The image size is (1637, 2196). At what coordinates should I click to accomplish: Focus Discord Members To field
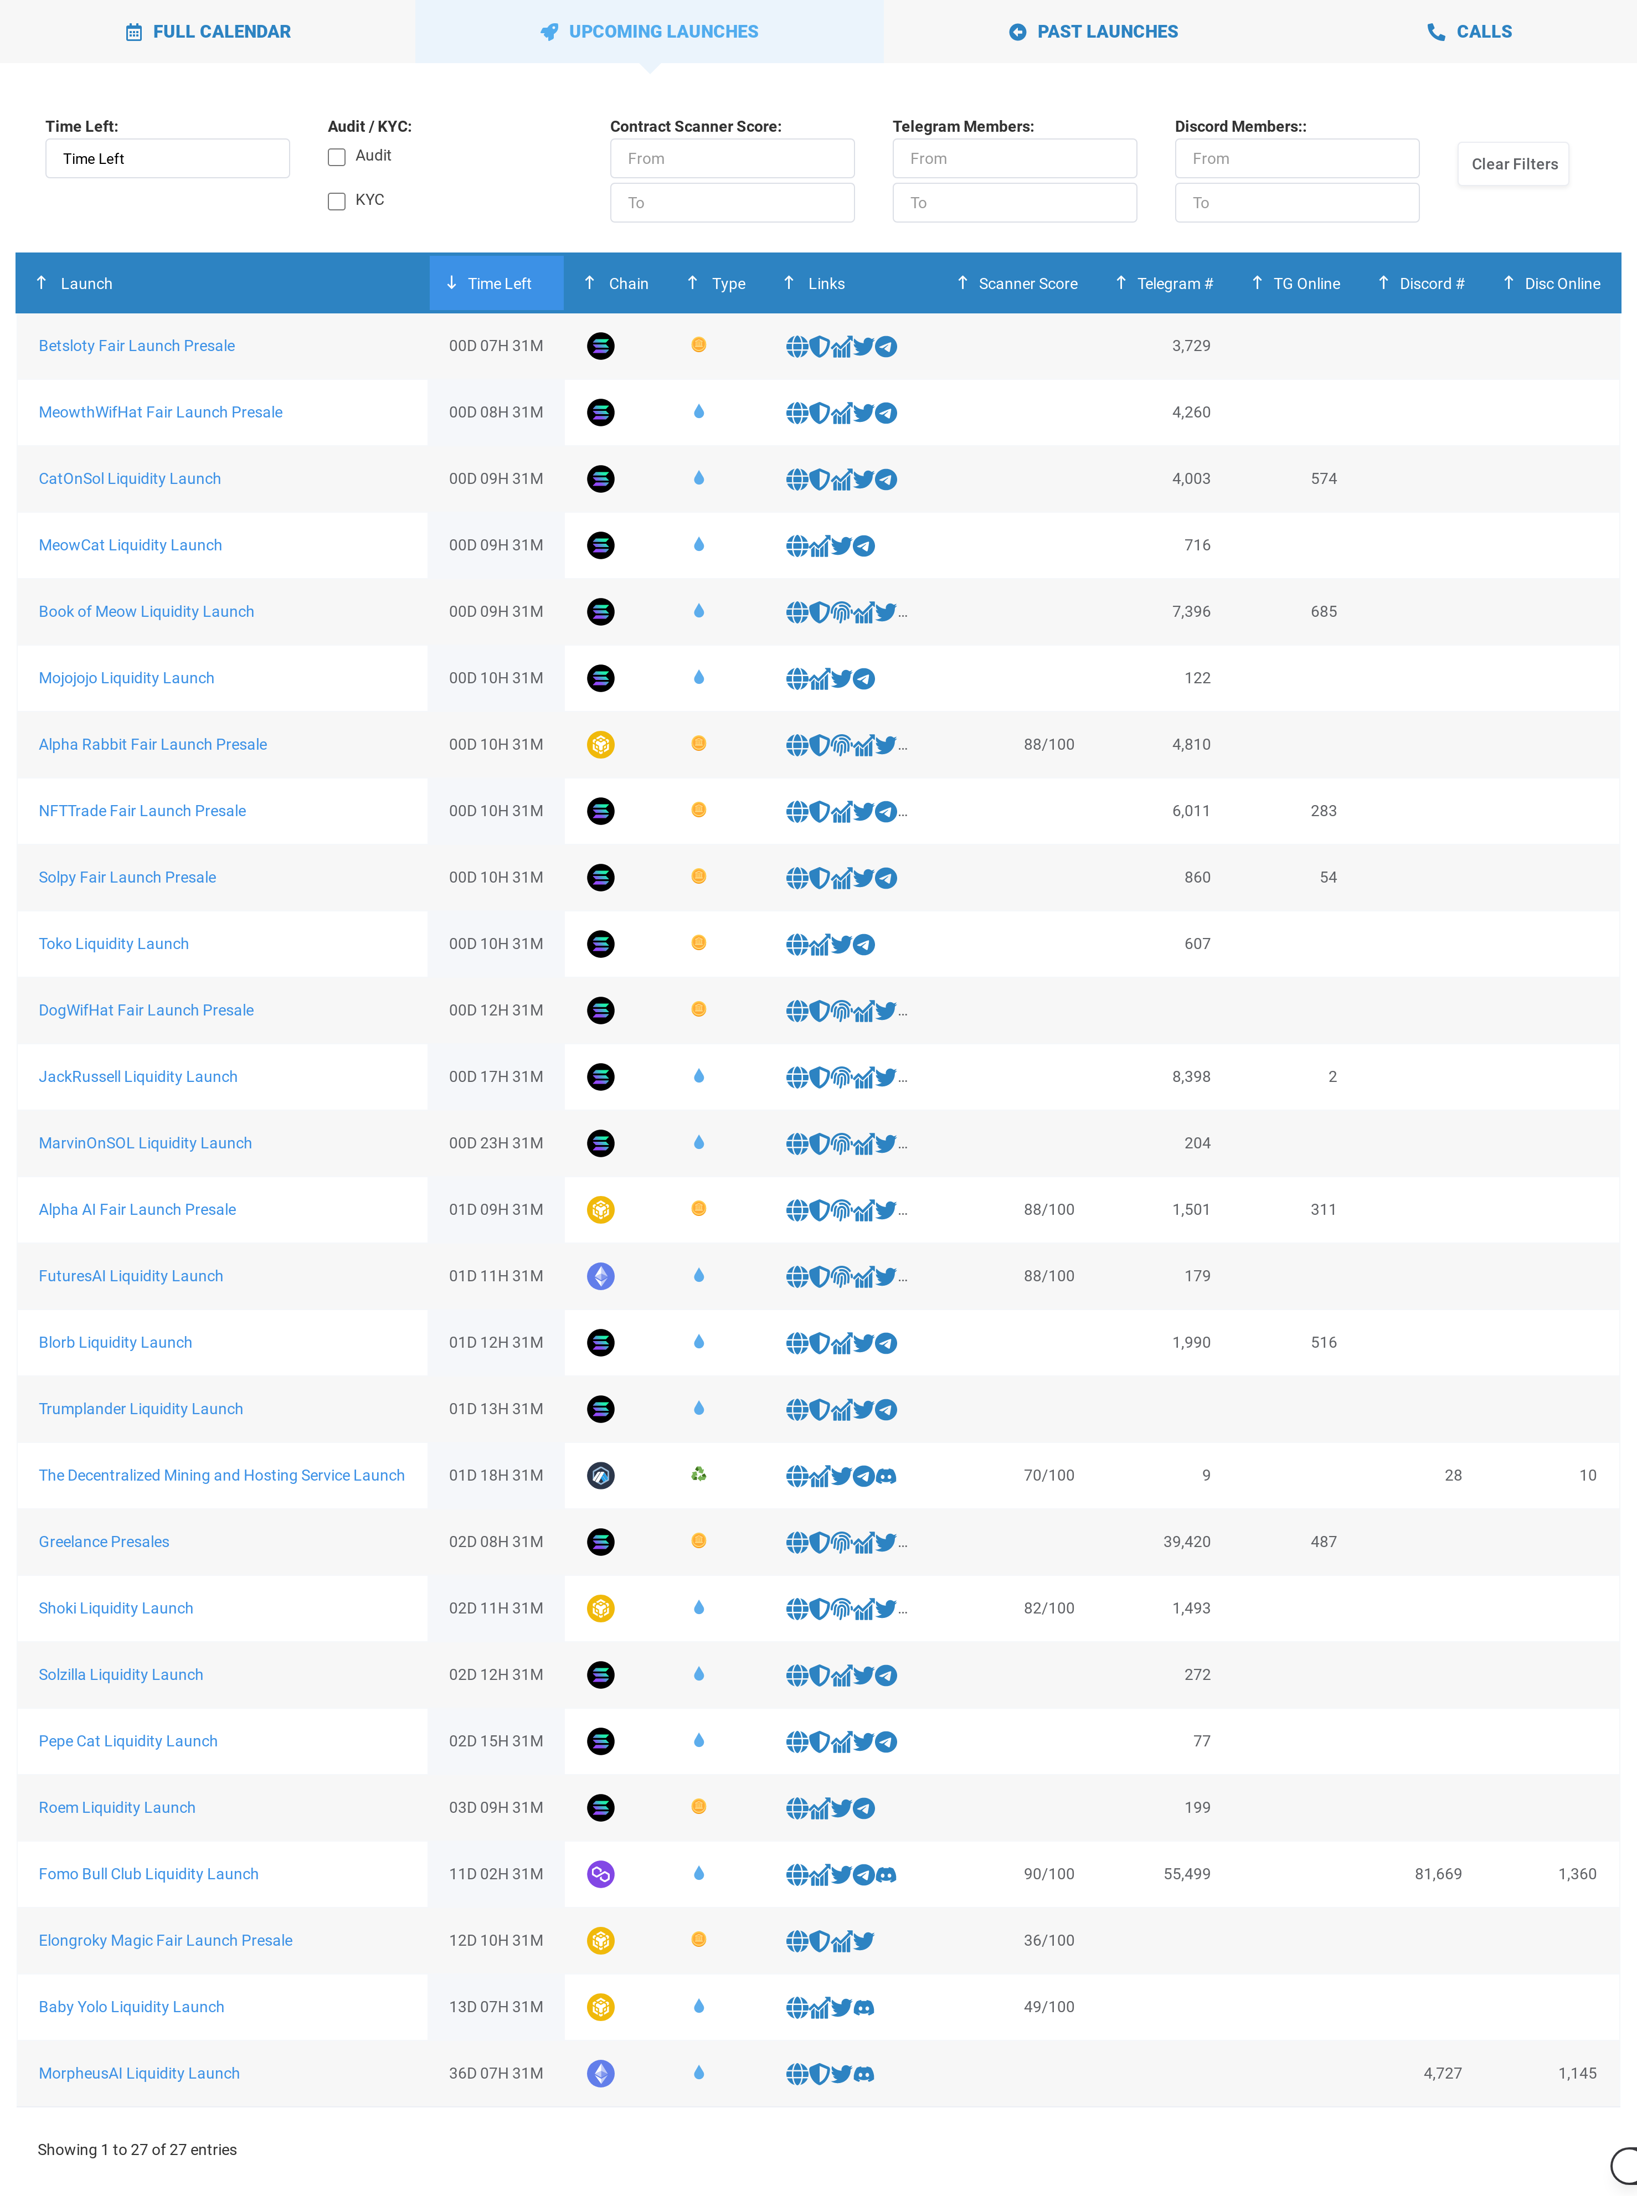click(1297, 203)
